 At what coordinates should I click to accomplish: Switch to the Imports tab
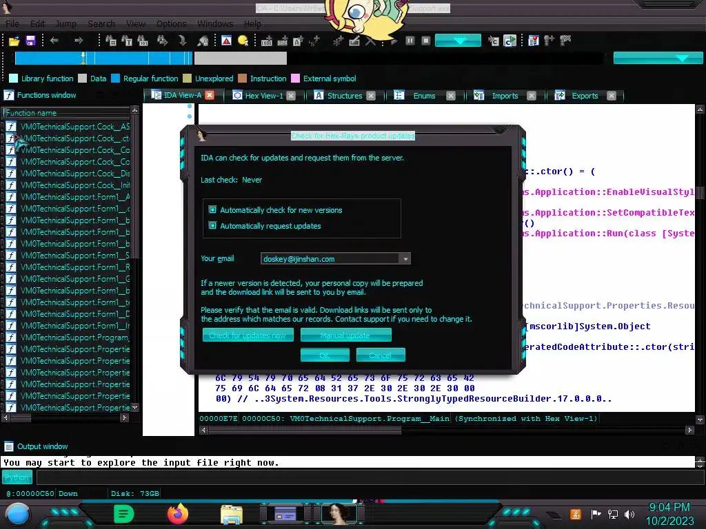505,95
